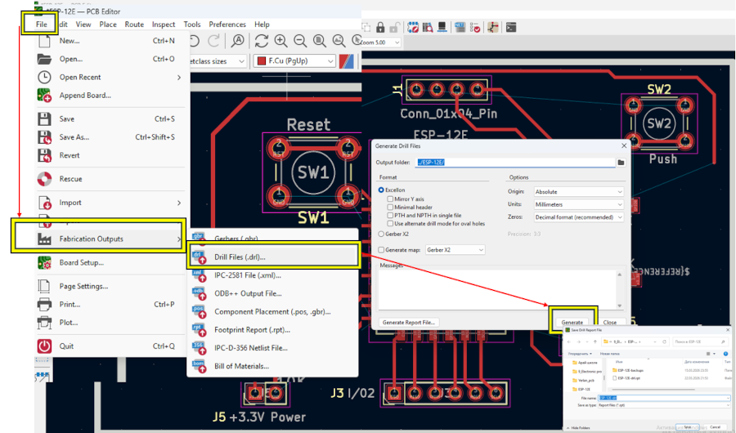Click Cancel in Save Drill Report dialog
736x433 pixels.
click(716, 427)
